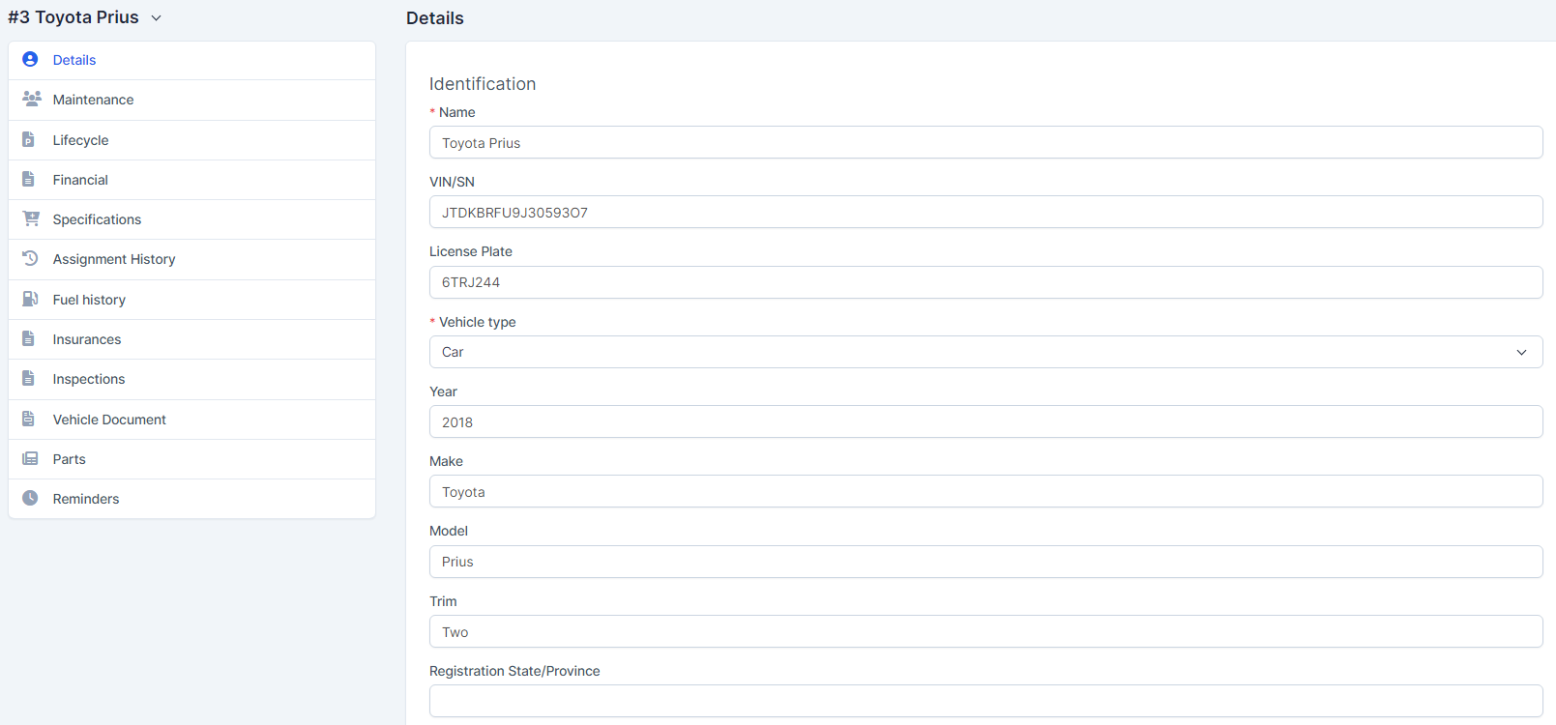Click the Details user icon in sidebar
The image size is (1556, 725).
point(30,60)
